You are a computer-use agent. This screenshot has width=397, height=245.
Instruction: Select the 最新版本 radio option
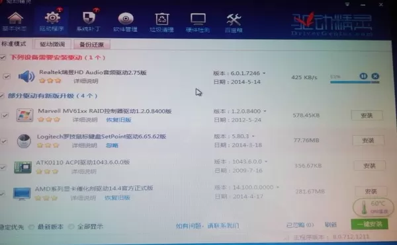[x=31, y=227]
